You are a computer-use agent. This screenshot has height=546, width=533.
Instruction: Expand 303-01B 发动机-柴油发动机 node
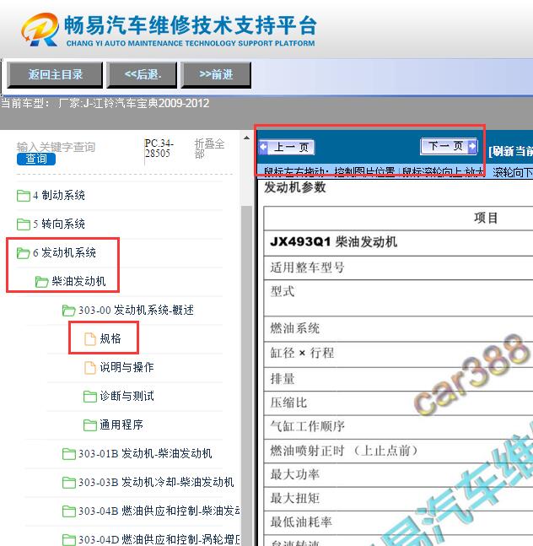145,453
